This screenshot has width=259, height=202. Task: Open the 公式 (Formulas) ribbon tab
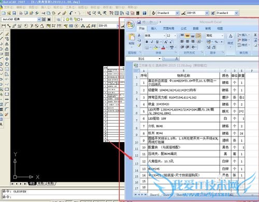[183, 28]
